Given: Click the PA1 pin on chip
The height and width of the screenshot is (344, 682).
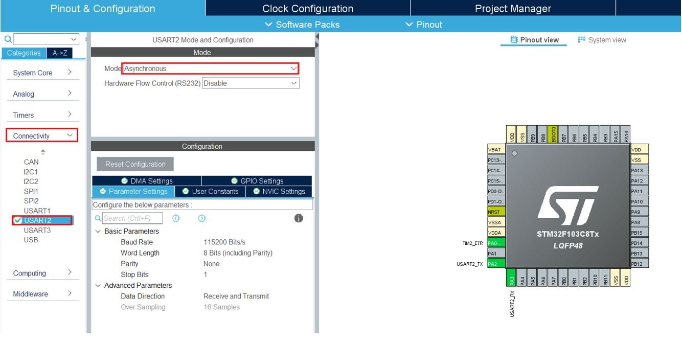Looking at the screenshot, I should tap(496, 253).
